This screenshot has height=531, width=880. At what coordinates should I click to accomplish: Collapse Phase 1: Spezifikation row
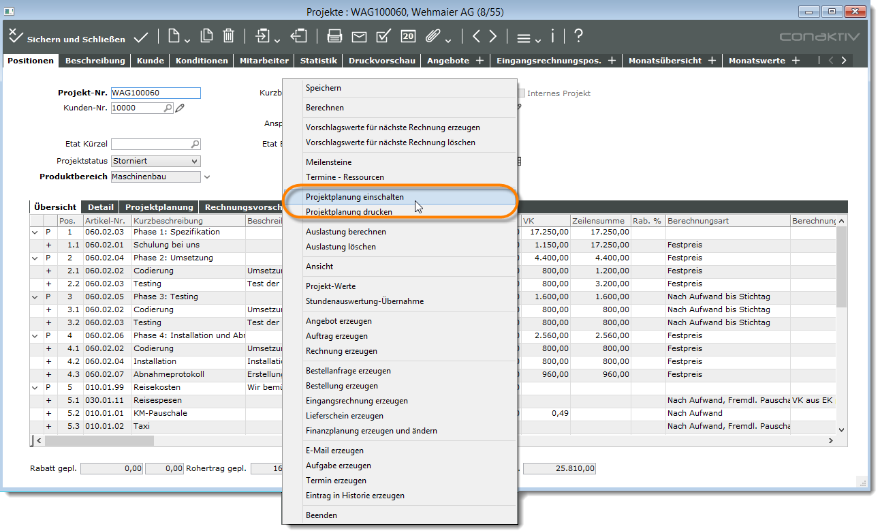(x=35, y=232)
